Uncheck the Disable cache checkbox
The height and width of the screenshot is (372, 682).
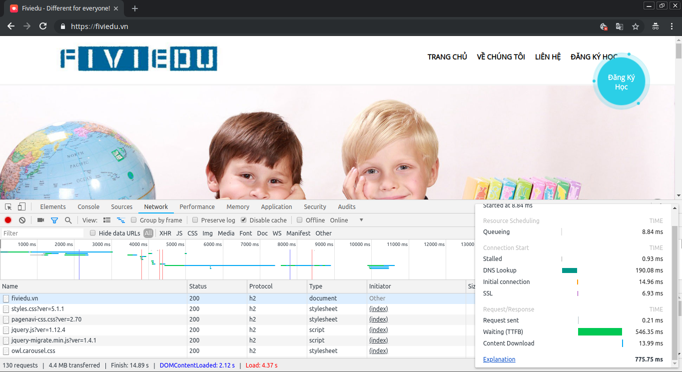[244, 220]
